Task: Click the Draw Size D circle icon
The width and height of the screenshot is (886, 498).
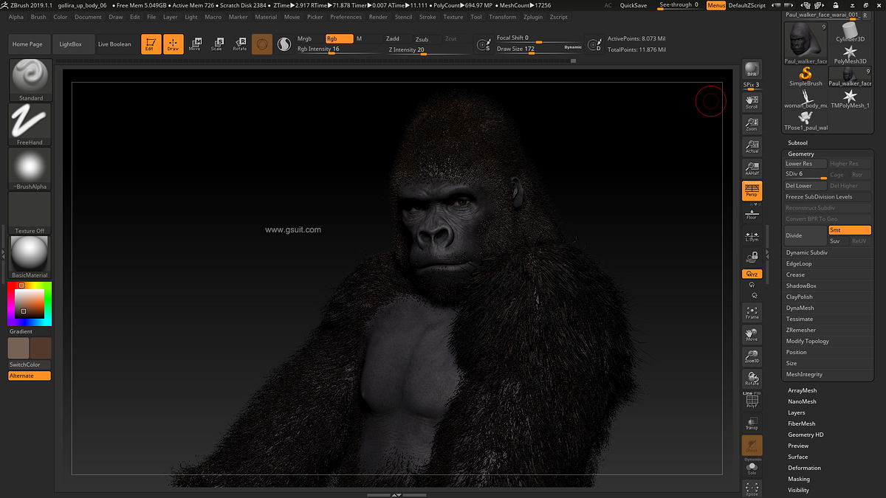Action: click(594, 45)
